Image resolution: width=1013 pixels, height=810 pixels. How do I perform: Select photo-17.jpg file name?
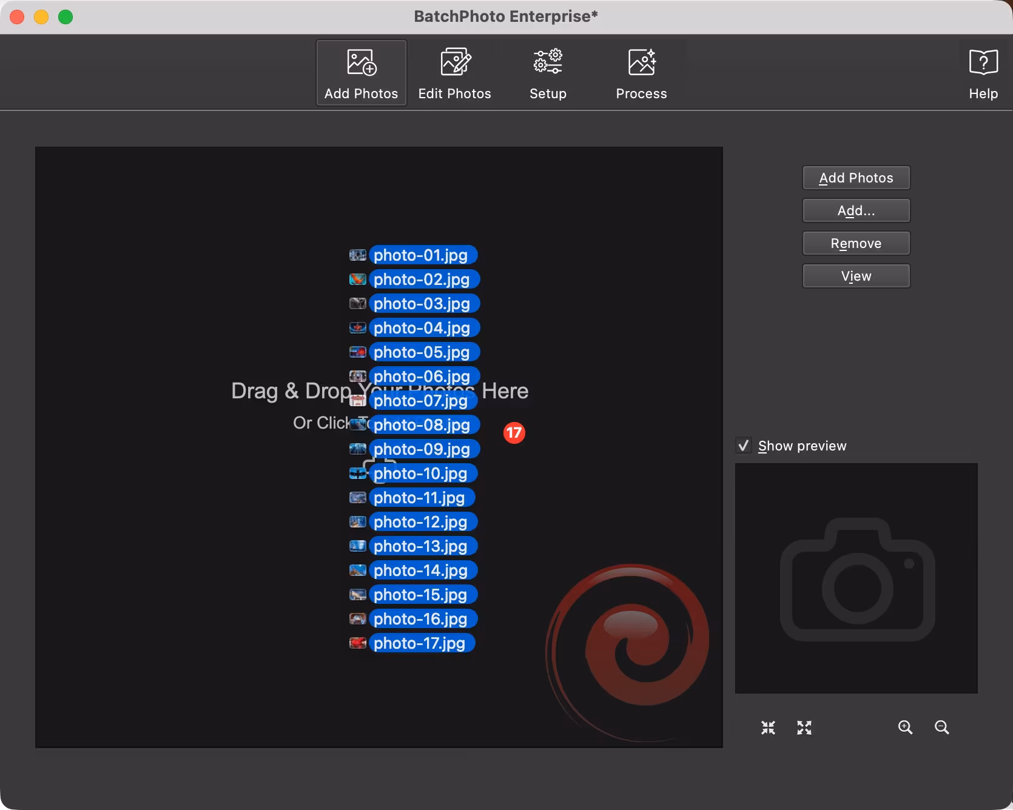pos(422,643)
